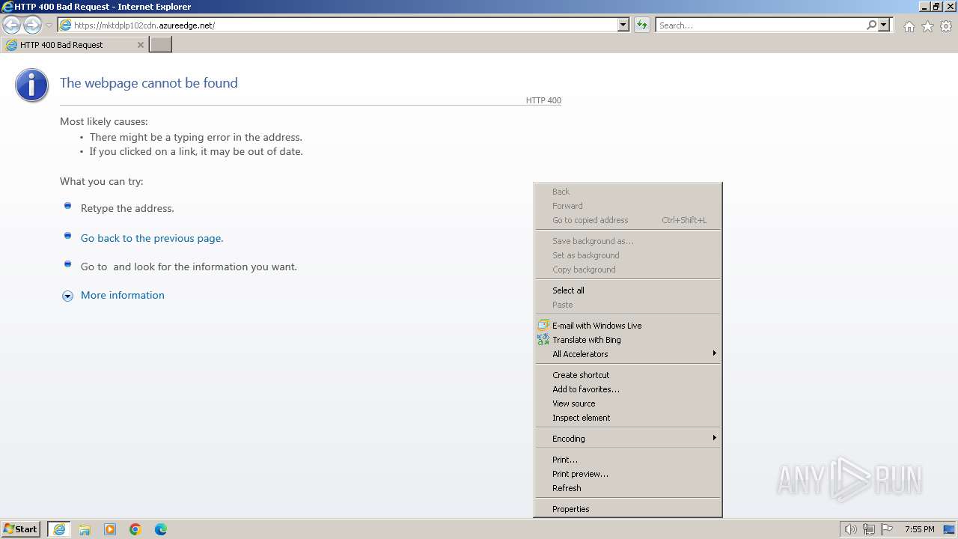Click the browser Back arrow button
This screenshot has width=958, height=539.
11,25
